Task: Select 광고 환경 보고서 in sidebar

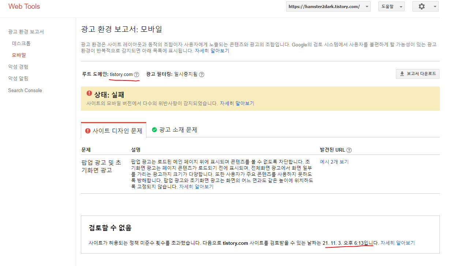Action: (26, 32)
